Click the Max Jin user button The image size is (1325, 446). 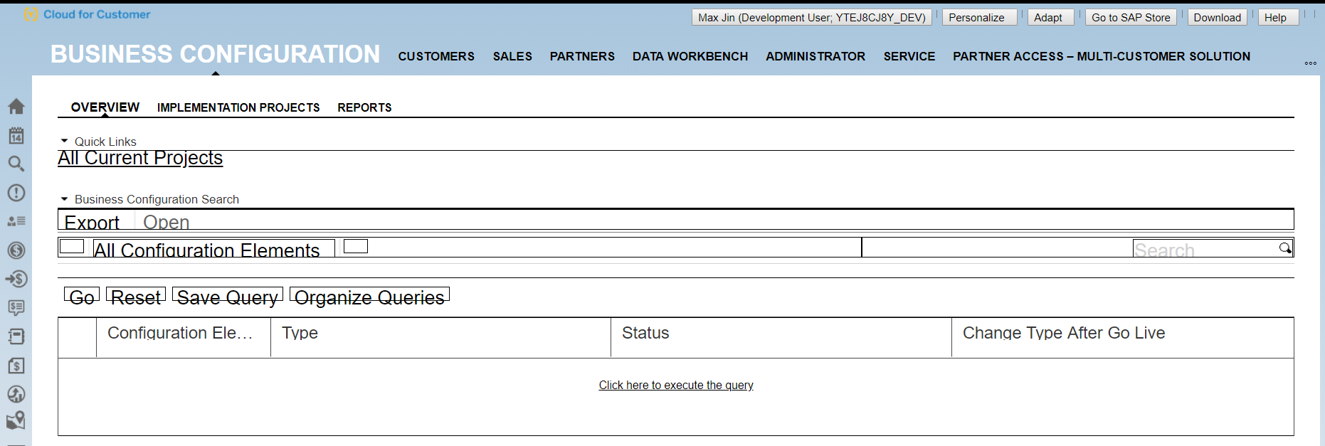click(x=812, y=17)
